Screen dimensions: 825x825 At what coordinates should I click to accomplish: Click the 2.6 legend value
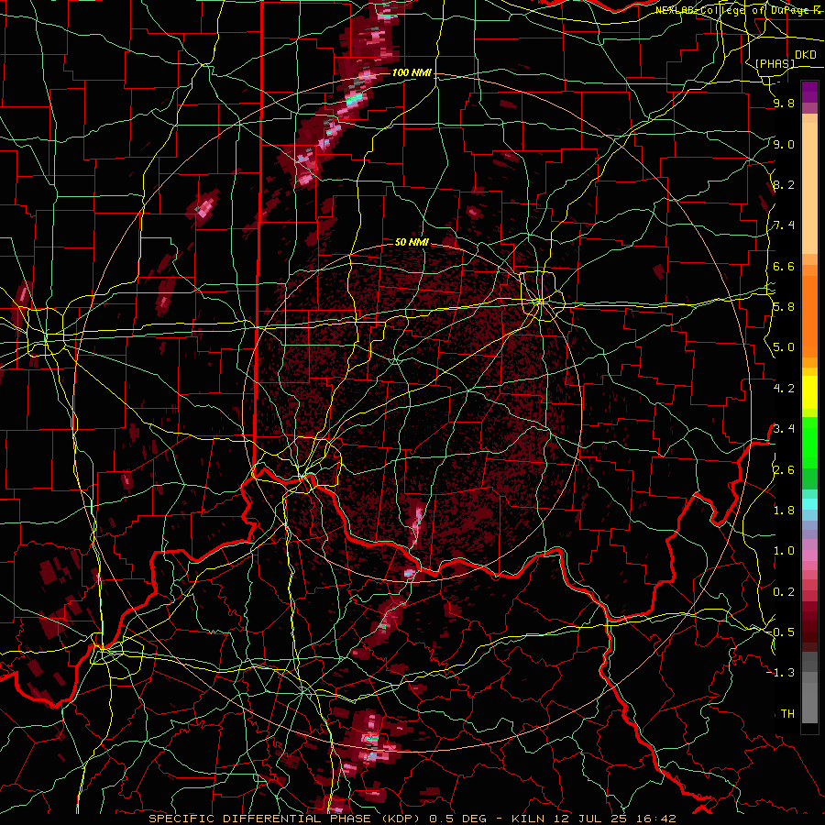pos(784,469)
